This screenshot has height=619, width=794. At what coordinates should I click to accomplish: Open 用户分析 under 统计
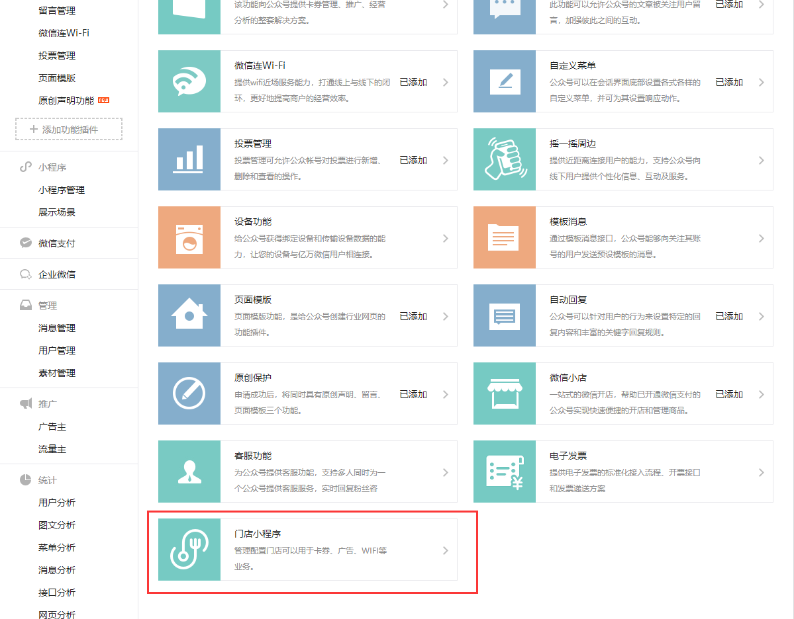pos(57,502)
